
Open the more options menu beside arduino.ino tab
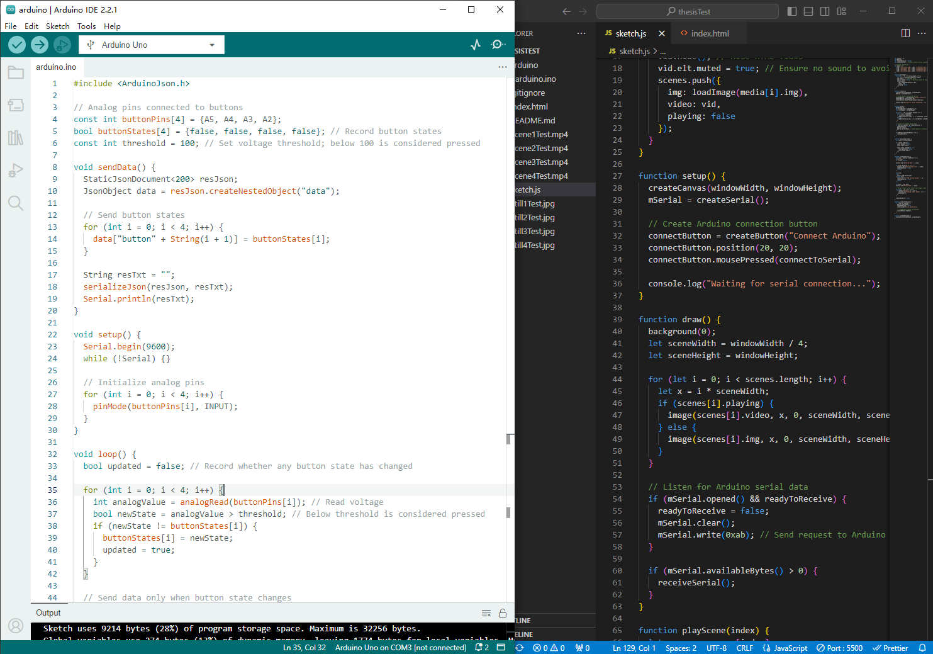pos(503,67)
